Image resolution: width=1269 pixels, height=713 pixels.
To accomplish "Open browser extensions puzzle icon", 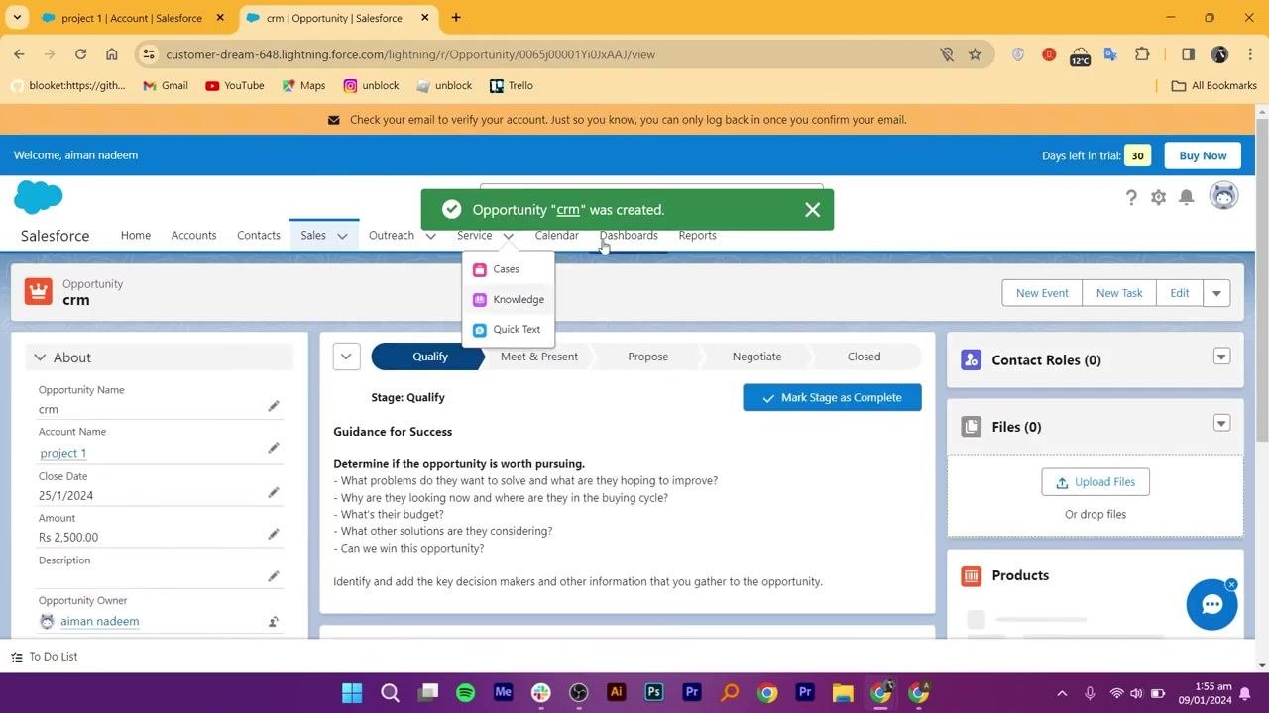I will coord(1142,54).
